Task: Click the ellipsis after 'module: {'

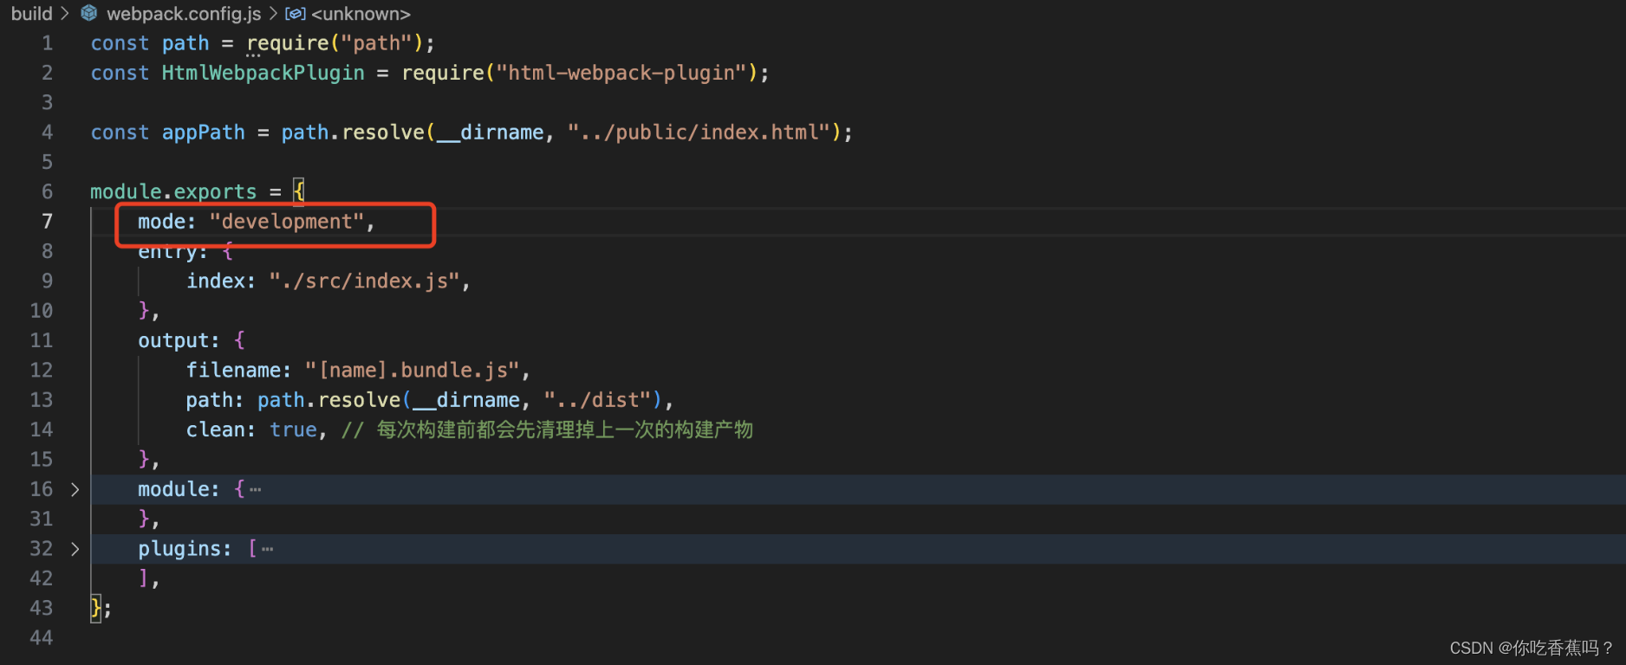Action: point(255,490)
